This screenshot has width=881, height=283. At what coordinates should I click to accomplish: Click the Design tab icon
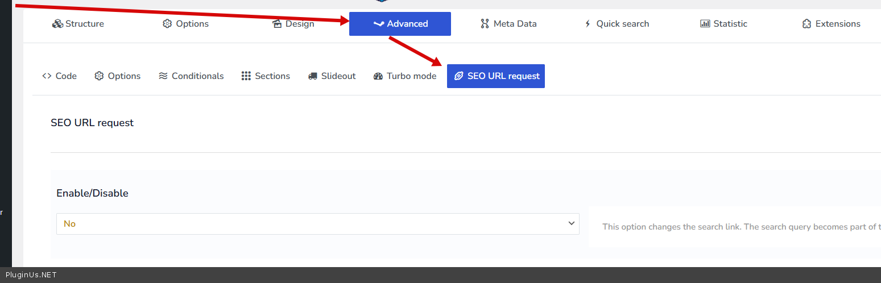[x=278, y=24]
